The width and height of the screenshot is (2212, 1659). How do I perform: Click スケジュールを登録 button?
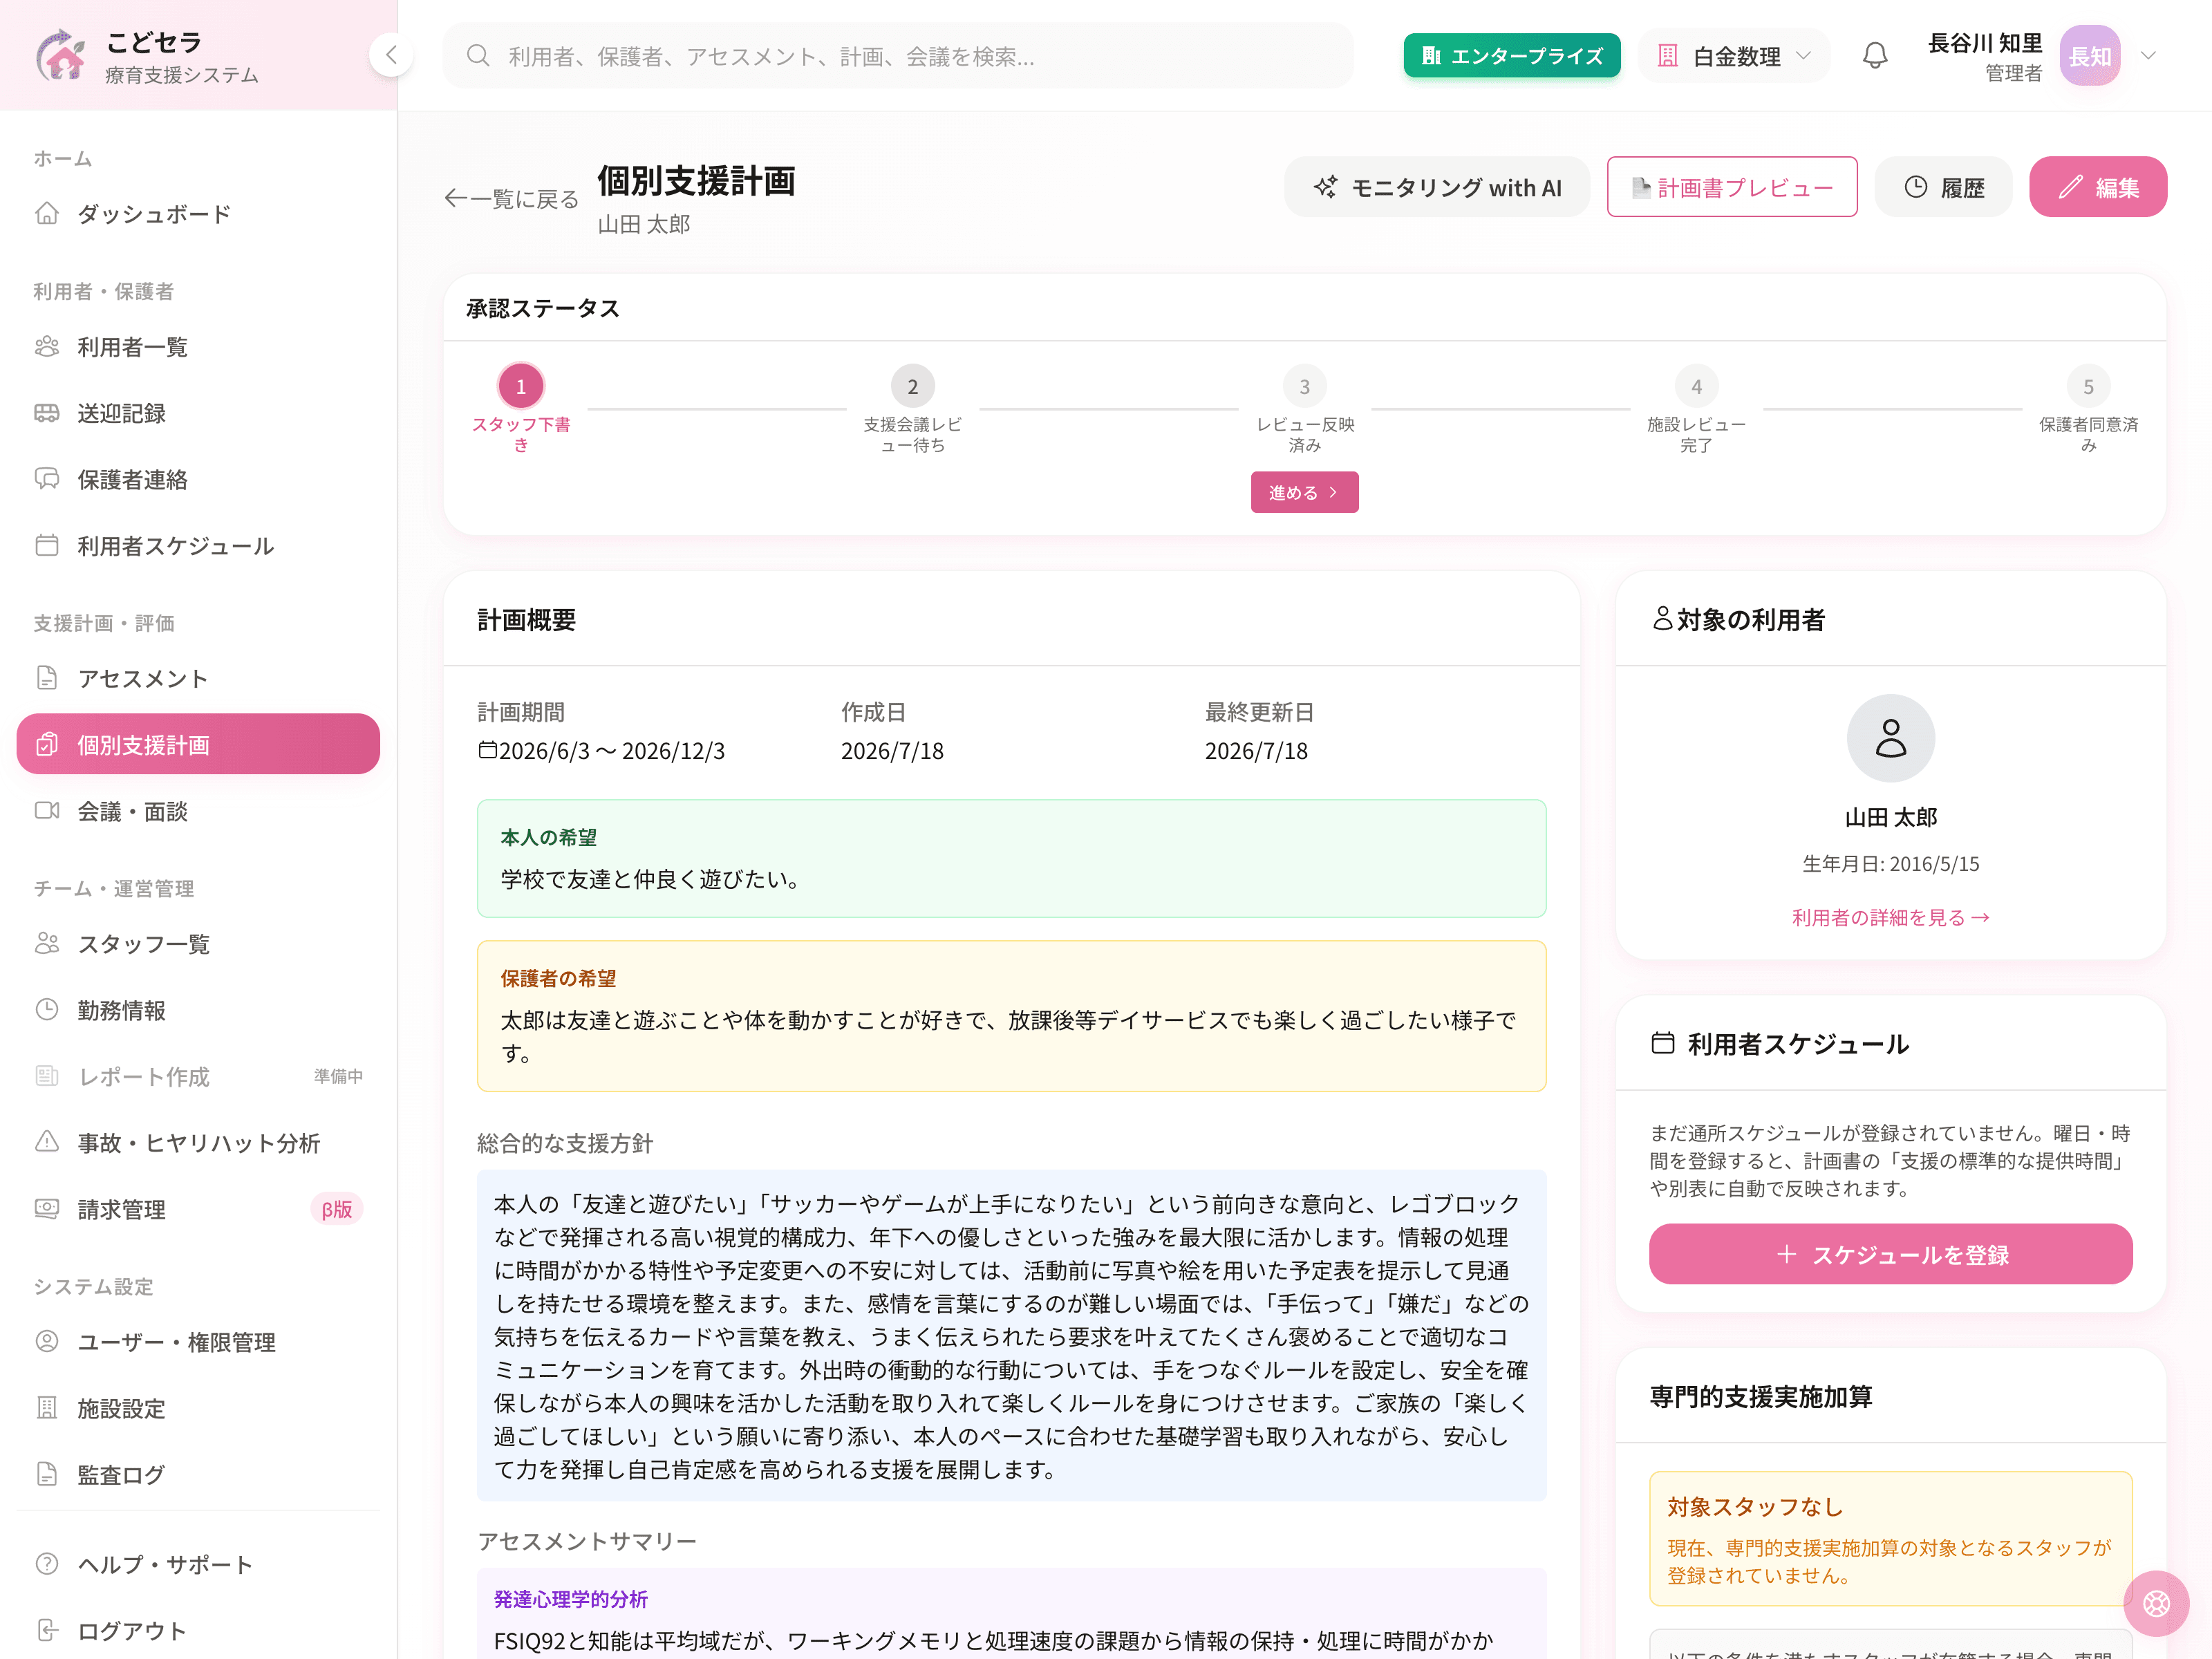click(x=1890, y=1254)
